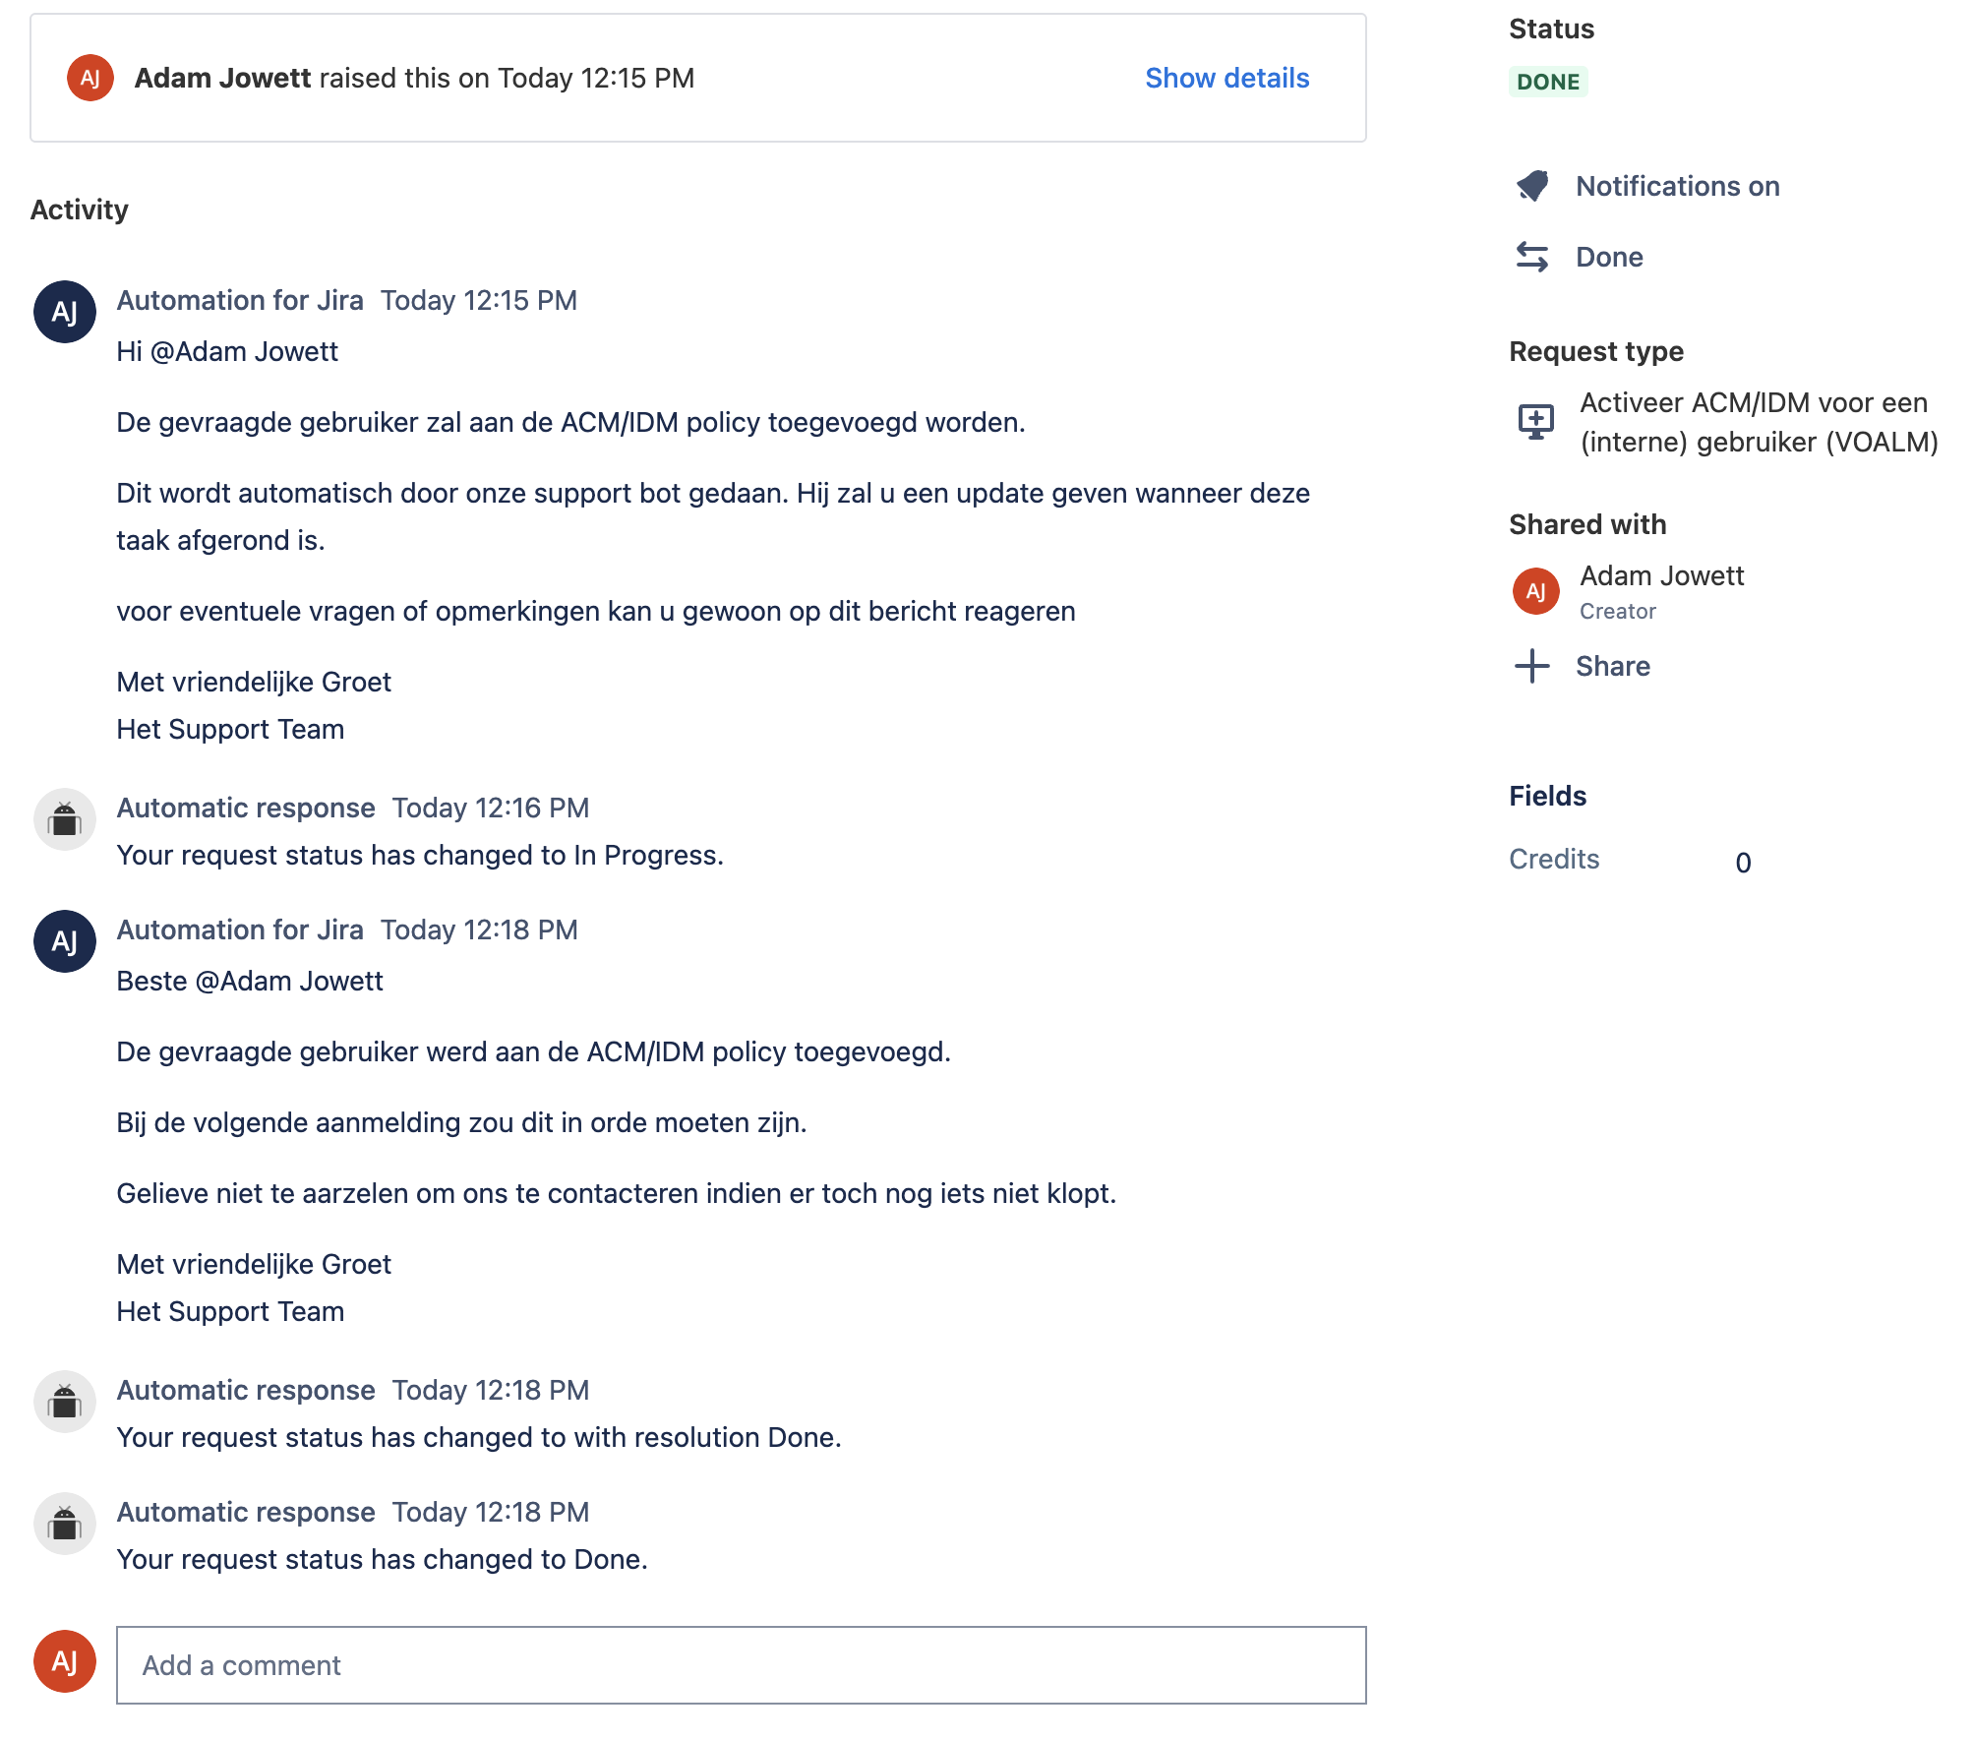1973x1739 pixels.
Task: Click the request type monitor icon
Action: 1535,422
